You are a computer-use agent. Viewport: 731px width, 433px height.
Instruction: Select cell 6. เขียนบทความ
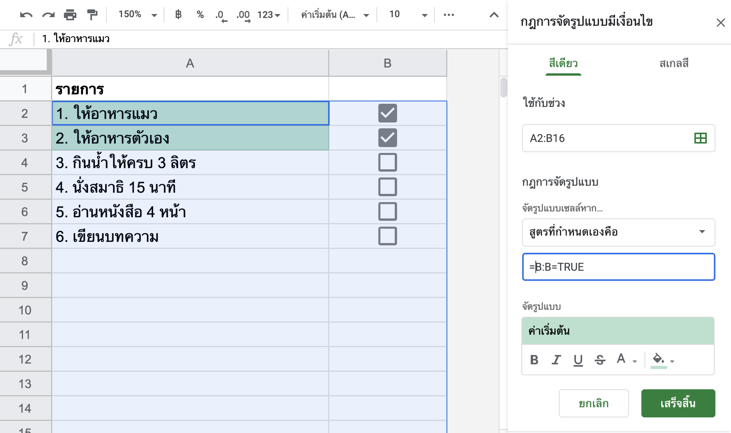click(x=190, y=236)
